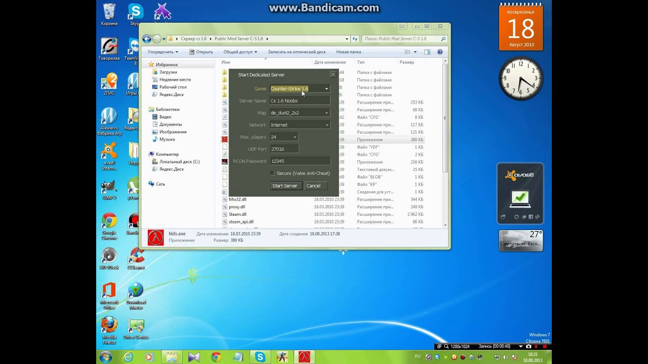
Task: Open the Network dropdown set to Internet
Action: (300, 125)
